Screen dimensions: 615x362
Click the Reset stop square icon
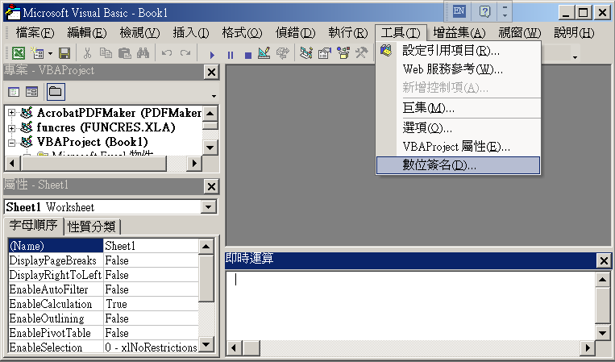pyautogui.click(x=248, y=55)
